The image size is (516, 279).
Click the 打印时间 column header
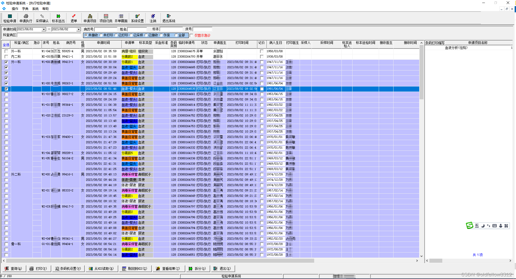click(242, 43)
